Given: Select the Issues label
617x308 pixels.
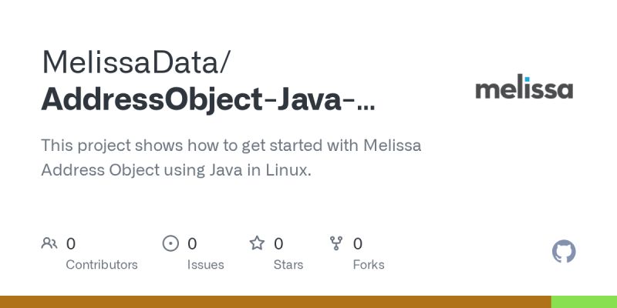Looking at the screenshot, I should (x=206, y=265).
